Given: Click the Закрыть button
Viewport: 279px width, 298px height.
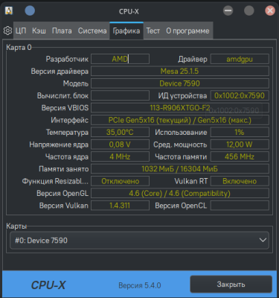Looking at the screenshot, I should (x=231, y=285).
